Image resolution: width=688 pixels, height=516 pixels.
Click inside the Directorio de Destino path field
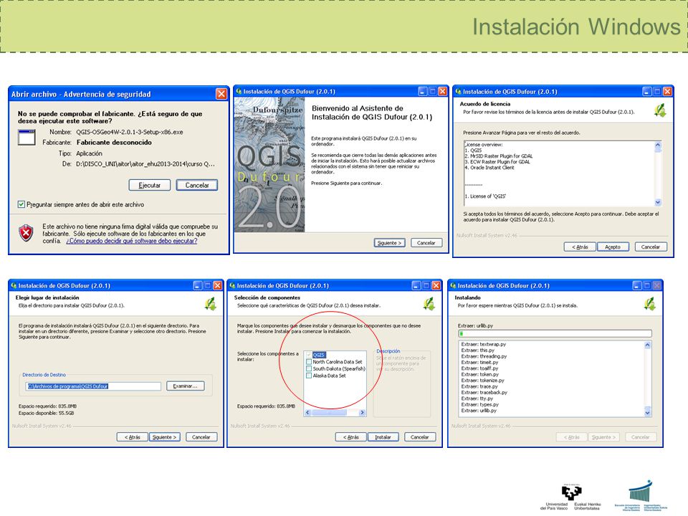point(93,386)
